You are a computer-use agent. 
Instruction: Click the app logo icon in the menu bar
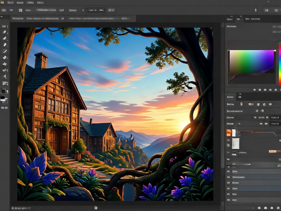tap(2, 2)
